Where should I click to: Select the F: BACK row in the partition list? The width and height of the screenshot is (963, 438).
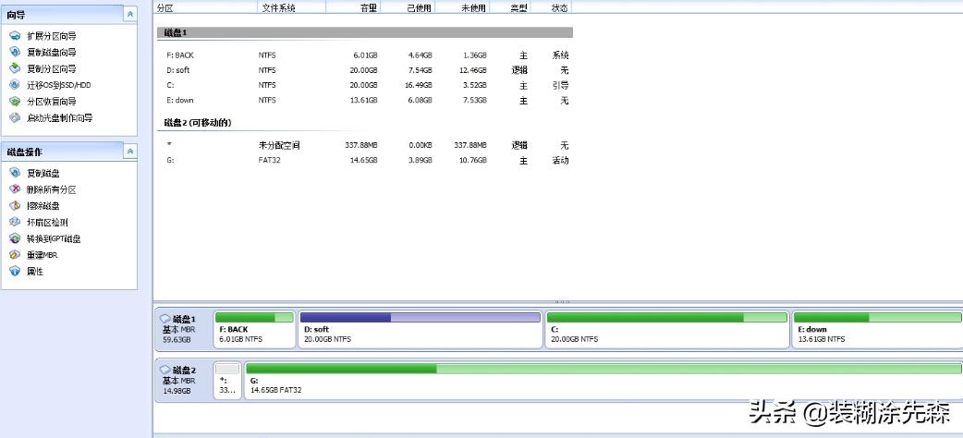pyautogui.click(x=365, y=55)
